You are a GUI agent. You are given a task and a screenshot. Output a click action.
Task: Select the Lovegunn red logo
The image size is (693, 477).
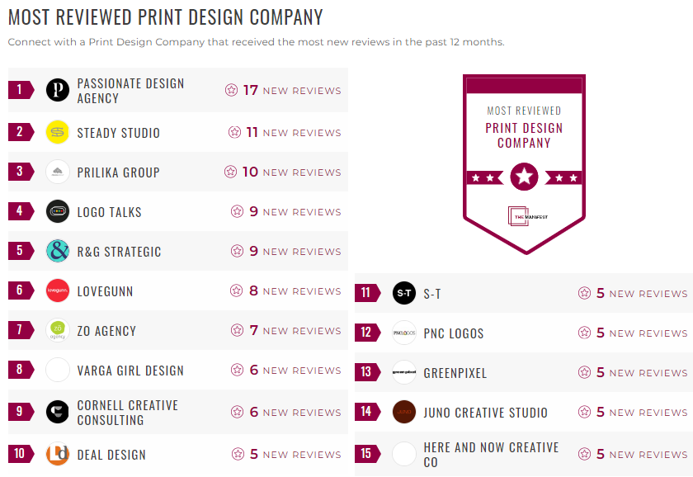pyautogui.click(x=56, y=290)
